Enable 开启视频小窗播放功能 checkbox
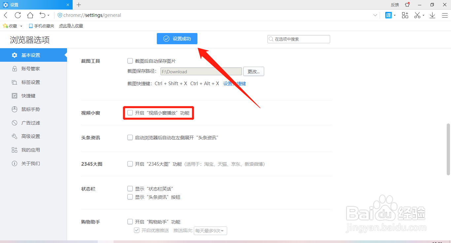 [130, 113]
